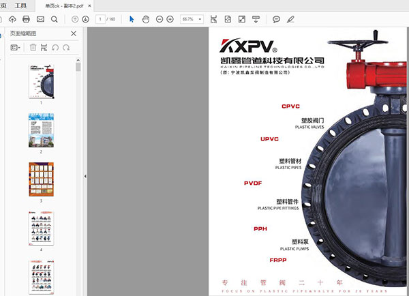
Task: Click the PLASTIC PUMPS label
Action: [x=294, y=249]
